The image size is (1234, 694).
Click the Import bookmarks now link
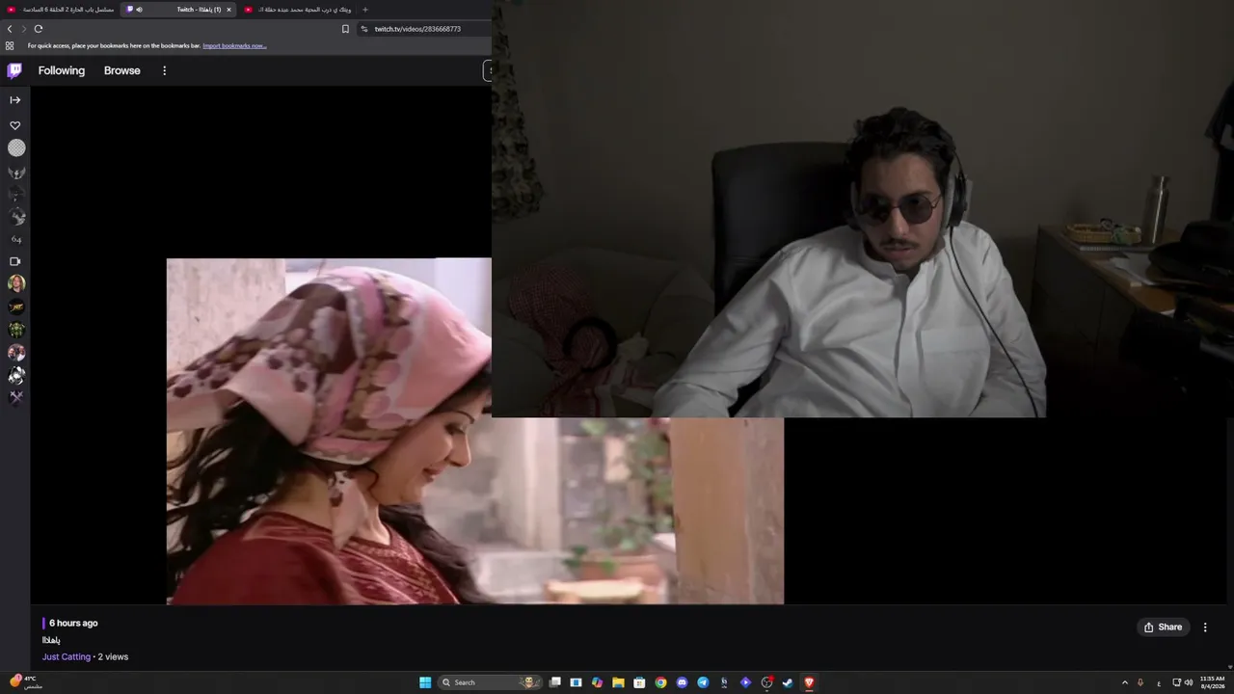click(x=234, y=45)
